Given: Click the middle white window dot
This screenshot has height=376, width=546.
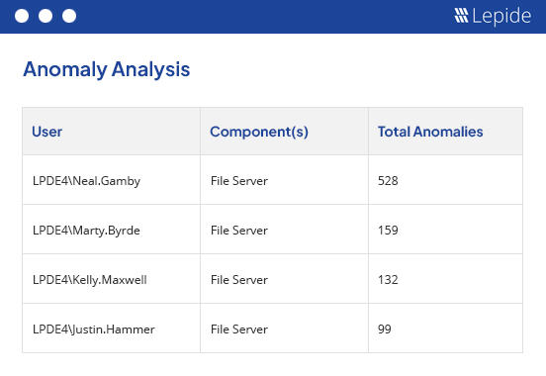Looking at the screenshot, I should click(45, 16).
